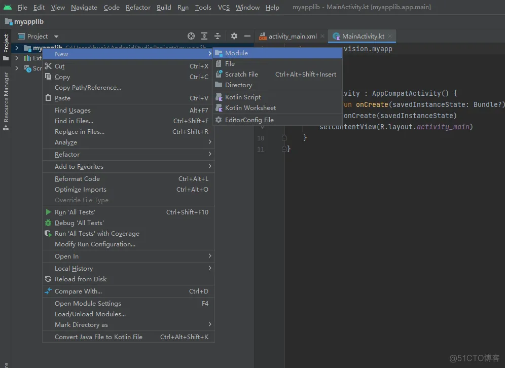Click the EditorConfig File gear icon
Image resolution: width=505 pixels, height=368 pixels.
pyautogui.click(x=219, y=120)
